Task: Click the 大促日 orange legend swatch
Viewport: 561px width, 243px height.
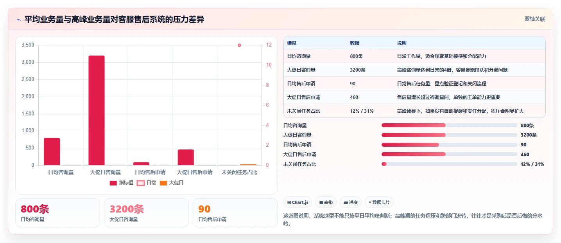Action: coord(163,183)
